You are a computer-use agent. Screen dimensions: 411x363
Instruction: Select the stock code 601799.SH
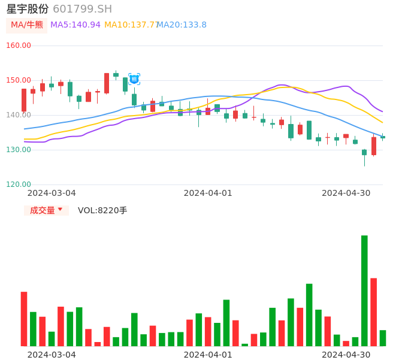click(x=82, y=9)
